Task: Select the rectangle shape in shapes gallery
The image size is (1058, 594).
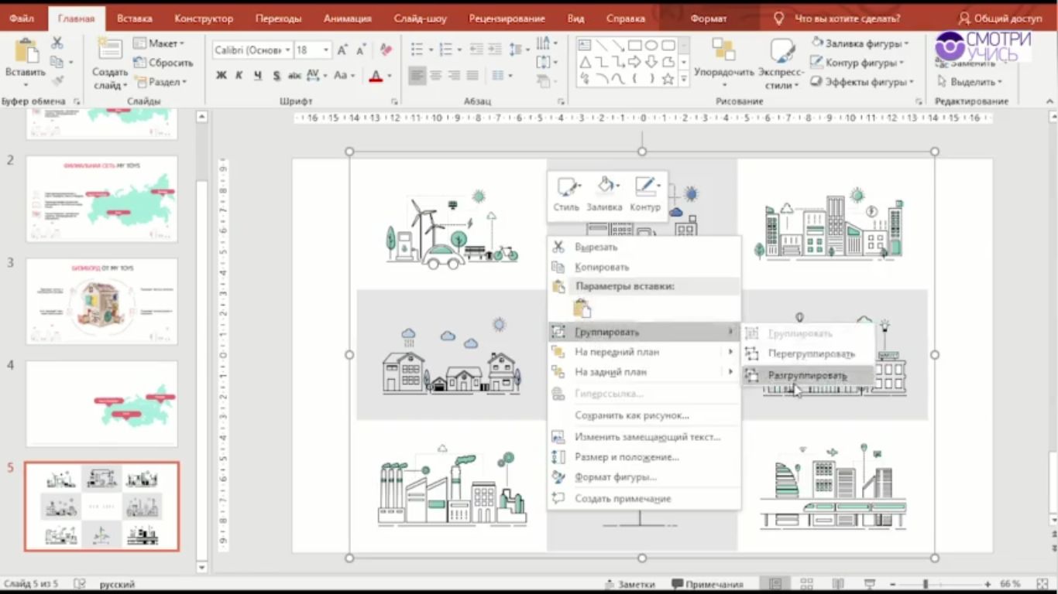Action: [x=634, y=46]
